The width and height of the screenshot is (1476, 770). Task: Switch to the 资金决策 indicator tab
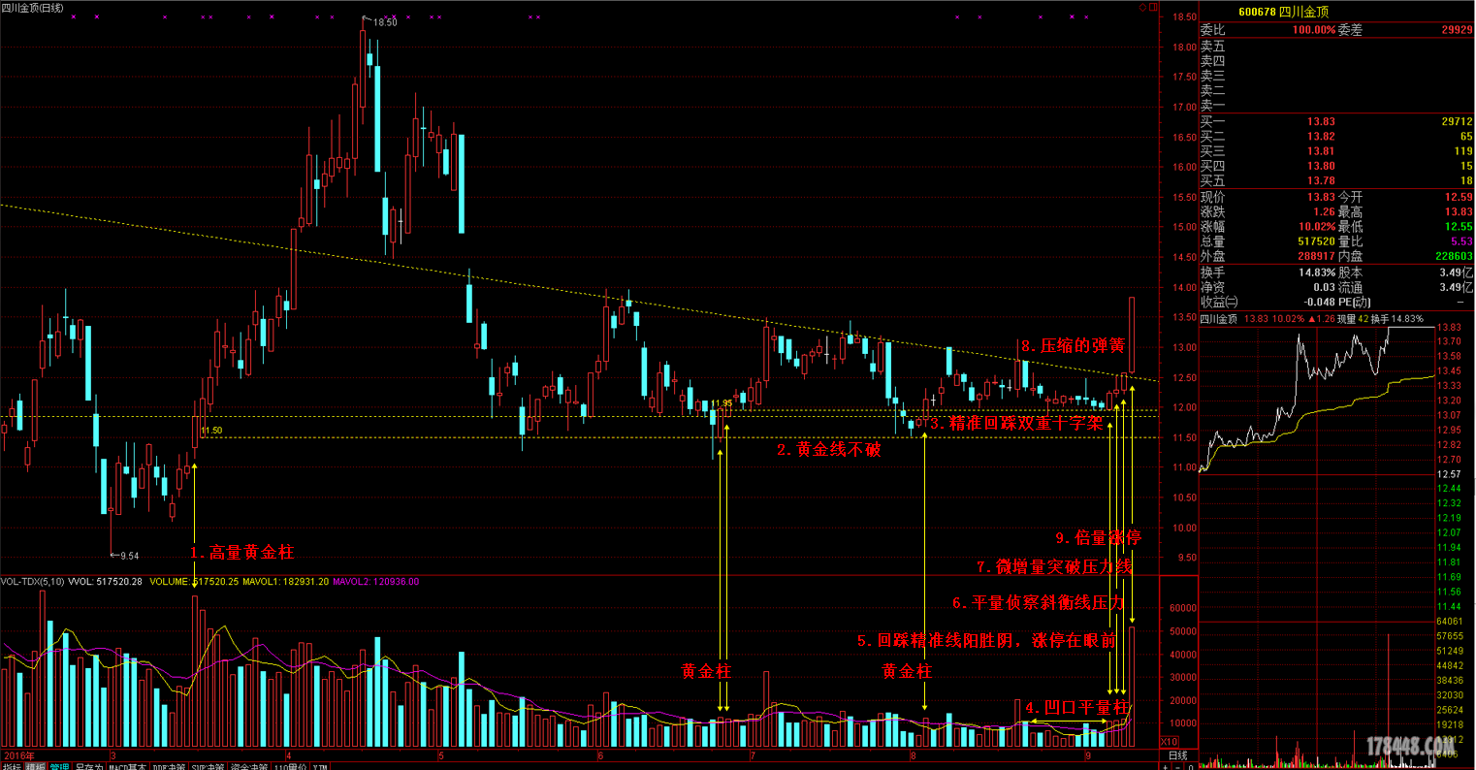[248, 766]
